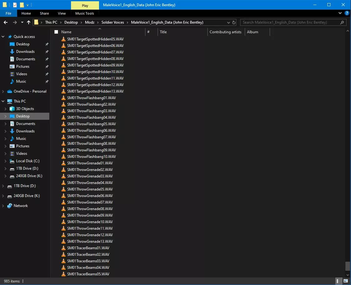351x285 pixels.
Task: Switch to Large icons view toggle
Action: pos(346,281)
